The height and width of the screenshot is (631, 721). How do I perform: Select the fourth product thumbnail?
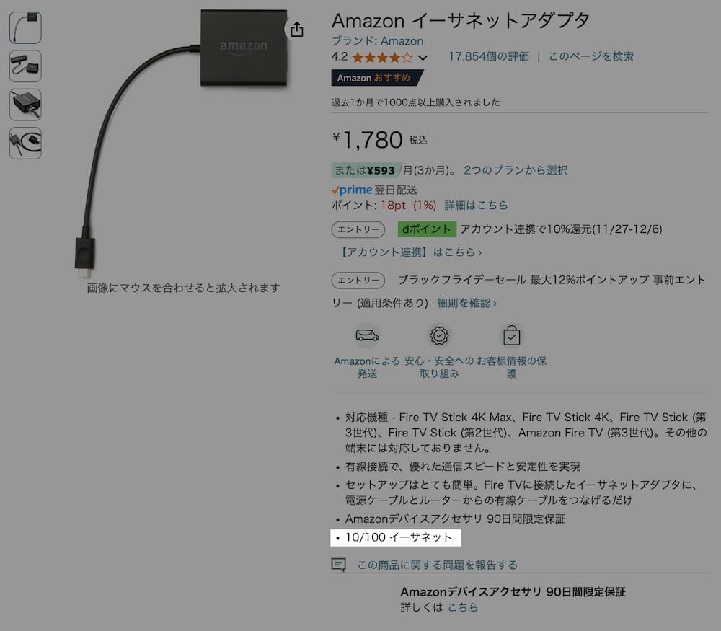pyautogui.click(x=25, y=143)
